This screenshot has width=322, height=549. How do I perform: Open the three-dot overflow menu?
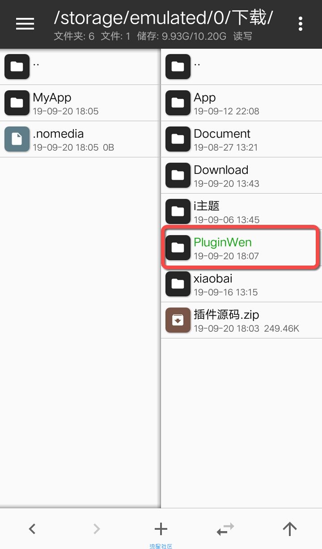tap(301, 24)
